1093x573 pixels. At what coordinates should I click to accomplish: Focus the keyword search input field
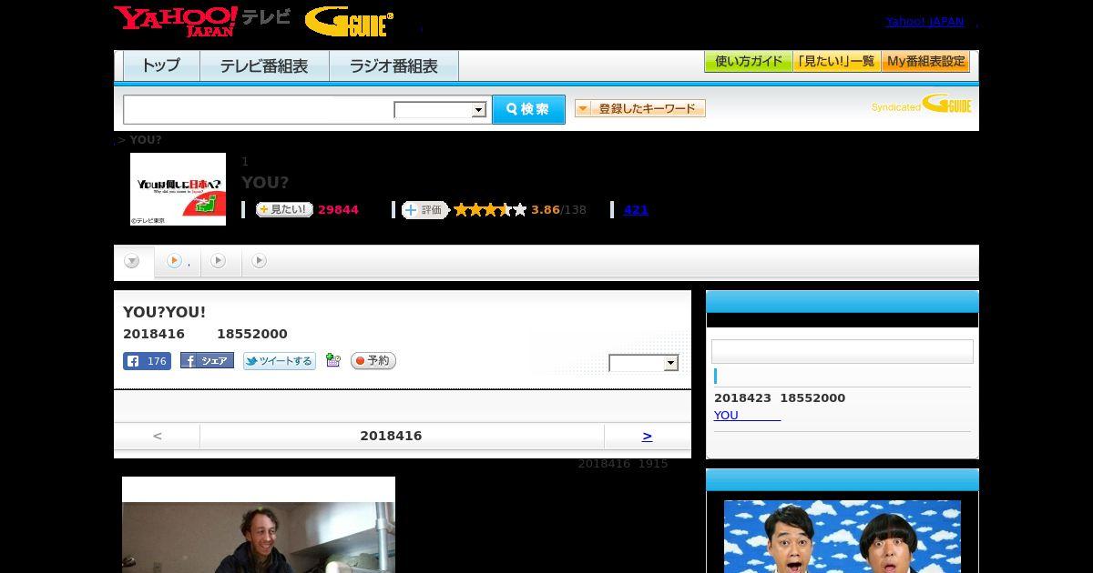[259, 109]
